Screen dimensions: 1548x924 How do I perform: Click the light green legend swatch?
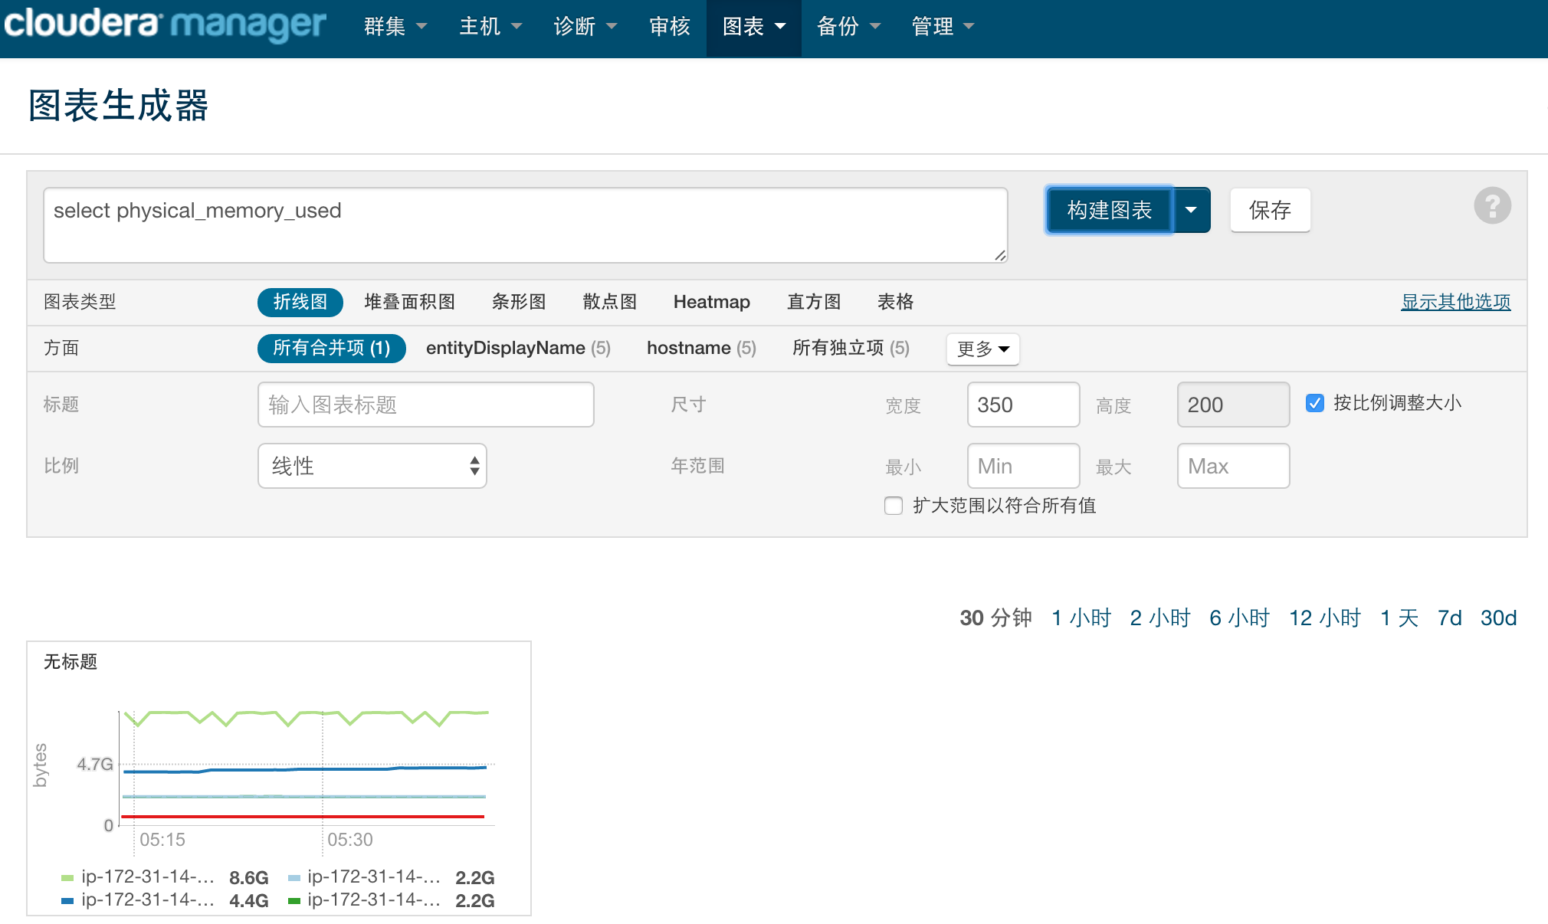click(x=67, y=878)
